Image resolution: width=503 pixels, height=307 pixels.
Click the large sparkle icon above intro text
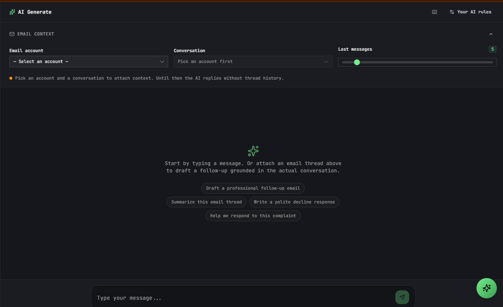pyautogui.click(x=253, y=151)
